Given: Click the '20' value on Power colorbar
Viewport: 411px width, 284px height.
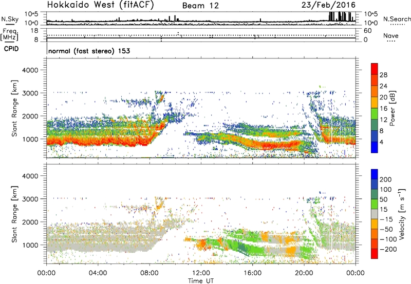Looking at the screenshot, I should (x=383, y=97).
